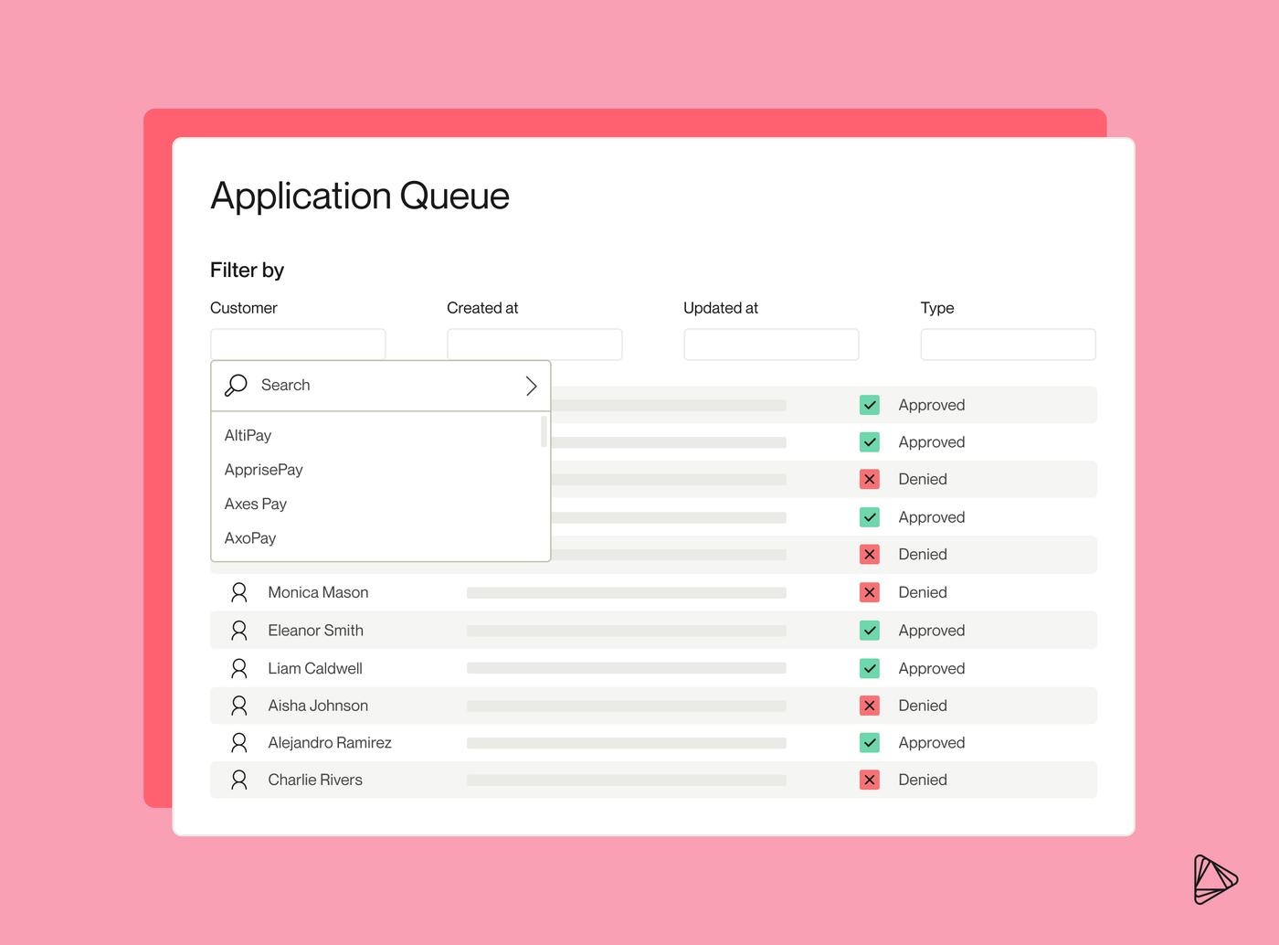The image size is (1279, 945).
Task: Open the Customer filter dropdown field
Action: [x=298, y=345]
